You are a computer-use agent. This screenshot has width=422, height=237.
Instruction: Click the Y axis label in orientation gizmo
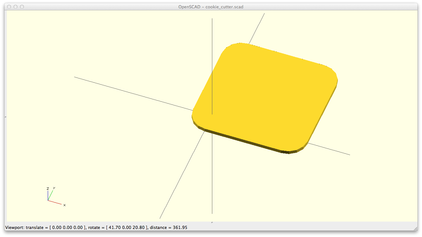[54, 188]
